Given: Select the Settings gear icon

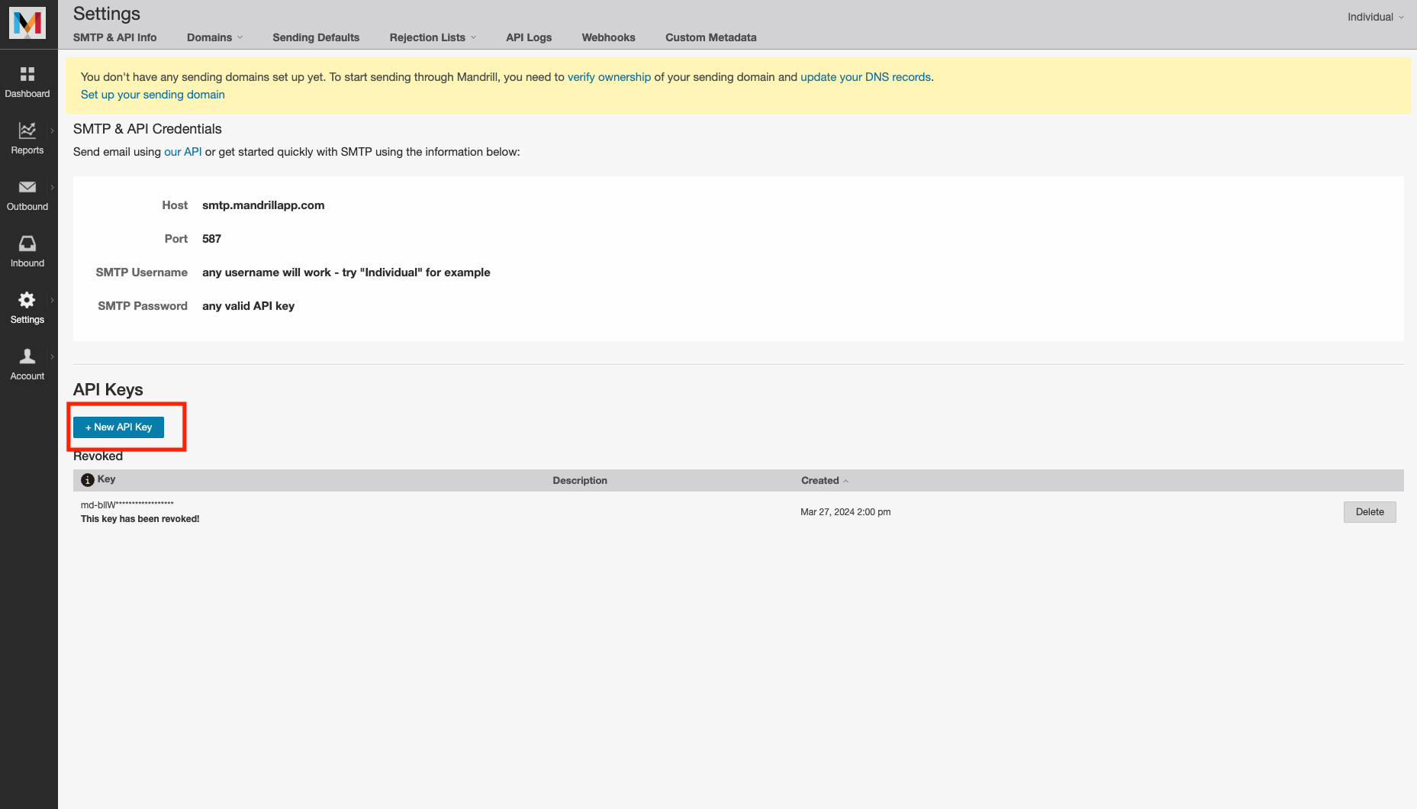Looking at the screenshot, I should pos(27,301).
